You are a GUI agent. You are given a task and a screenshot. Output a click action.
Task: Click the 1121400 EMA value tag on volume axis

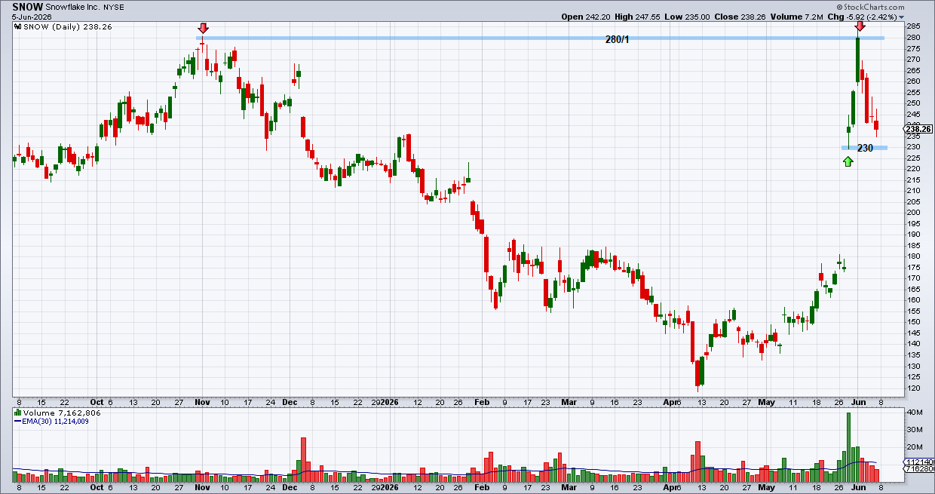click(920, 462)
